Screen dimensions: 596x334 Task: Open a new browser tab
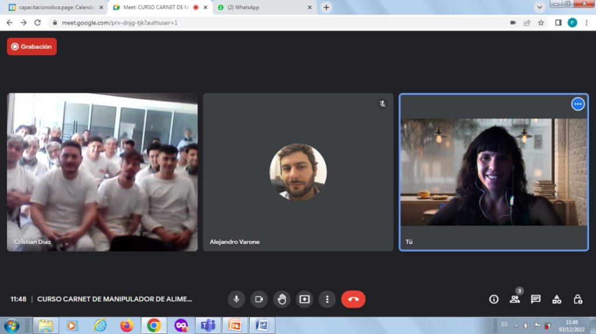(x=327, y=8)
